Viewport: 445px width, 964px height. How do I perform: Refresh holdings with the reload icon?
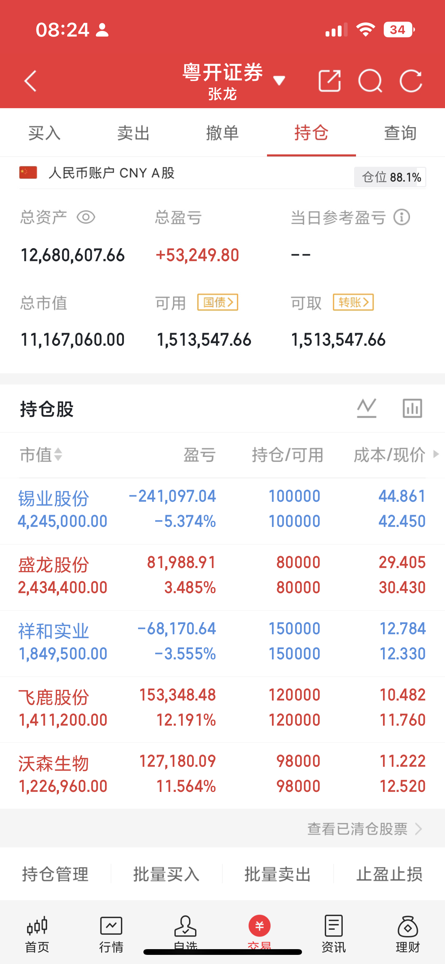click(x=411, y=81)
